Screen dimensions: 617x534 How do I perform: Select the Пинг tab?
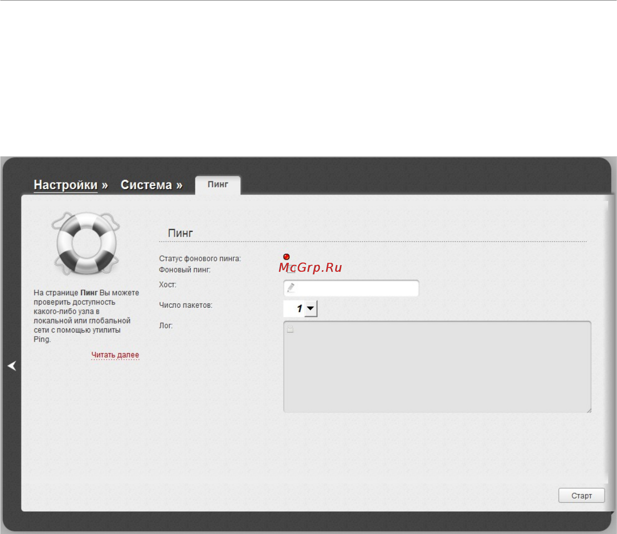(x=218, y=185)
